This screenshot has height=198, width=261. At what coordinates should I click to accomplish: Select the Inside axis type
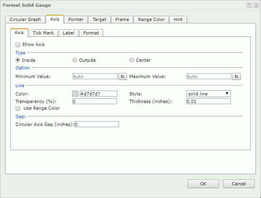tap(18, 60)
